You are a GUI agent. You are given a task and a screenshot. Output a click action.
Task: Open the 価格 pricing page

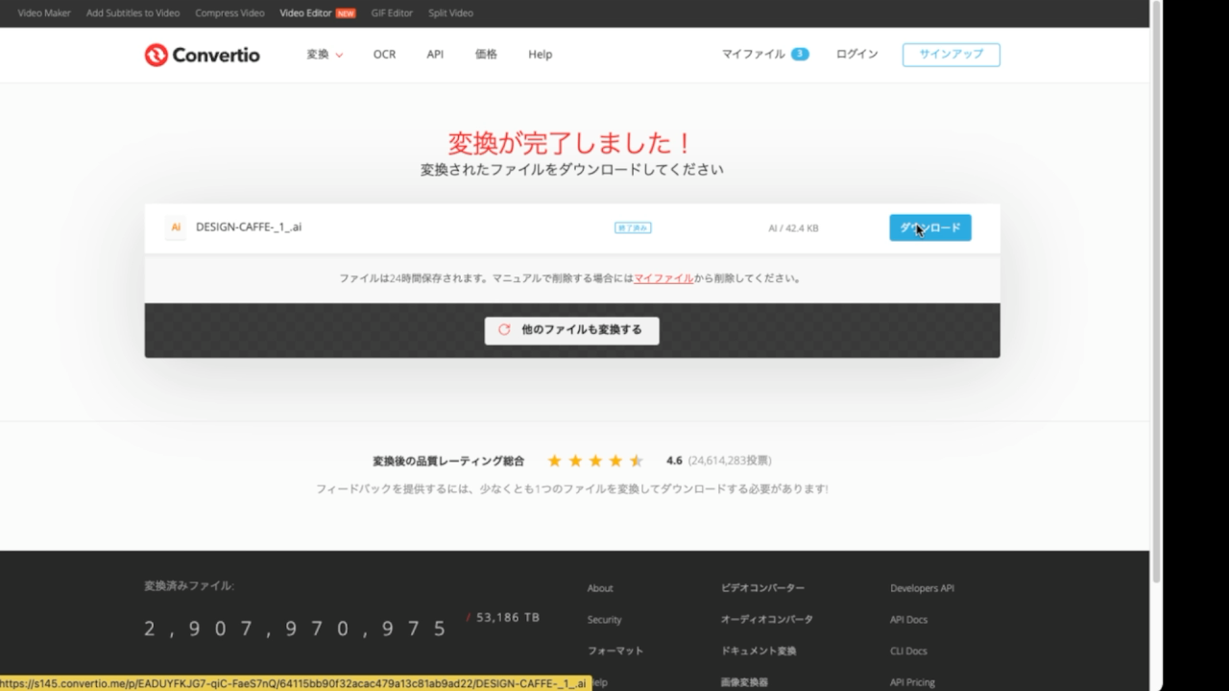point(486,55)
